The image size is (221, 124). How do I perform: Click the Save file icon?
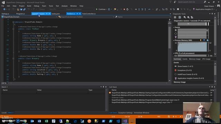pos(21,9)
